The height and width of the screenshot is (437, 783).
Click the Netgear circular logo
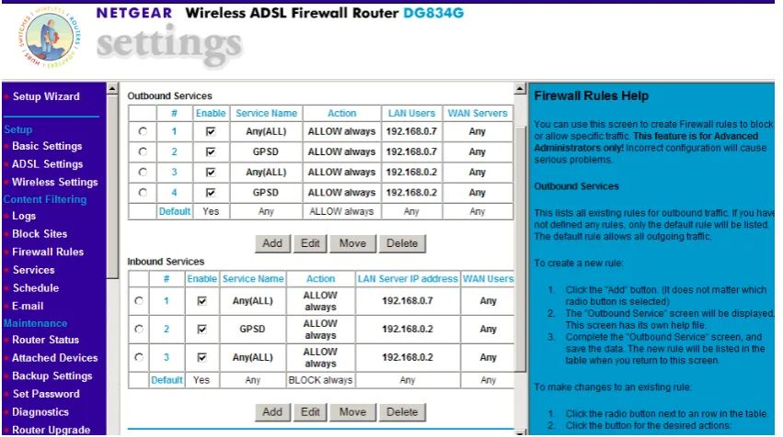coord(50,38)
